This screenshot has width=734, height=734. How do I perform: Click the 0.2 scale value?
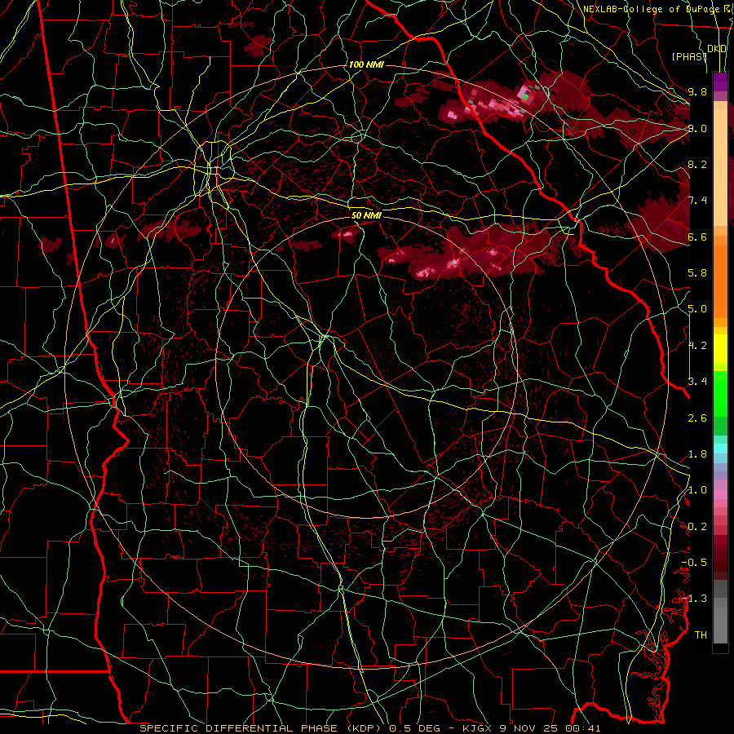tap(697, 526)
